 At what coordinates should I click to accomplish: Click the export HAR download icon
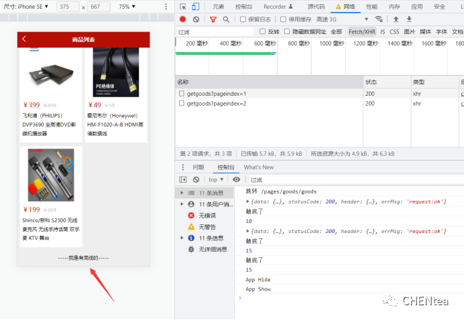coord(409,19)
